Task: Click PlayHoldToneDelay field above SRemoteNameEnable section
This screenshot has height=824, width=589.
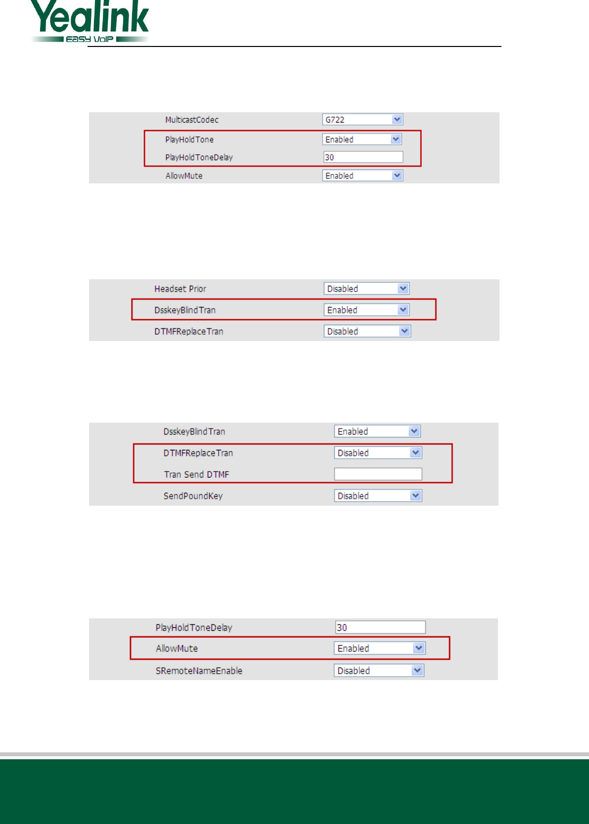Action: point(380,627)
